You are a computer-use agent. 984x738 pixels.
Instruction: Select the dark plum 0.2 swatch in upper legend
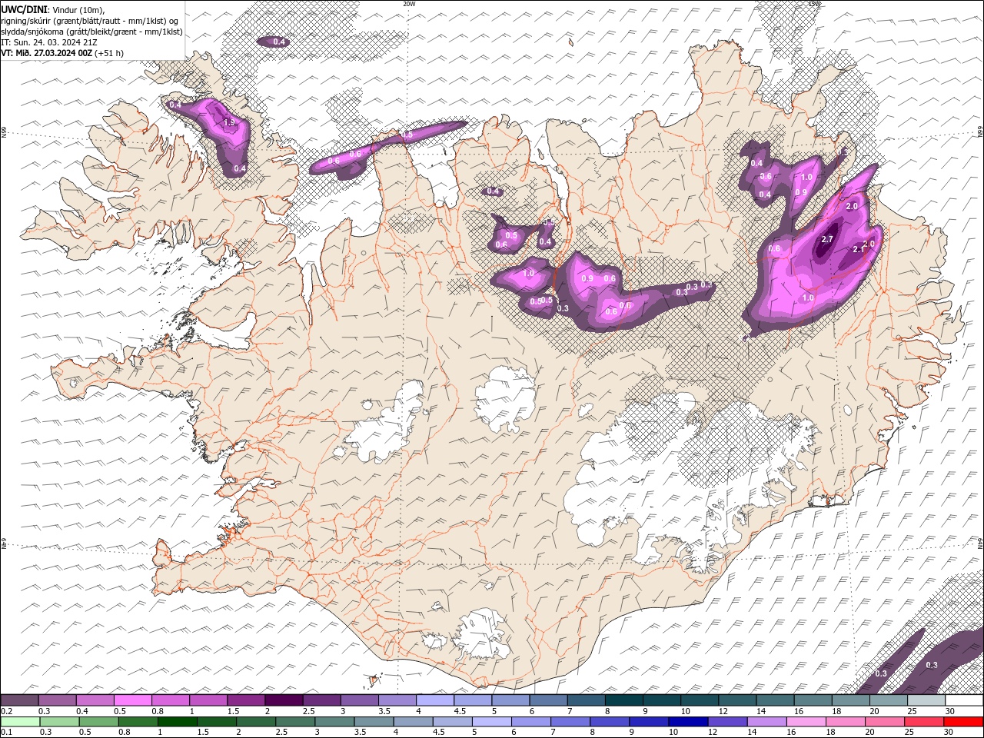click(20, 700)
